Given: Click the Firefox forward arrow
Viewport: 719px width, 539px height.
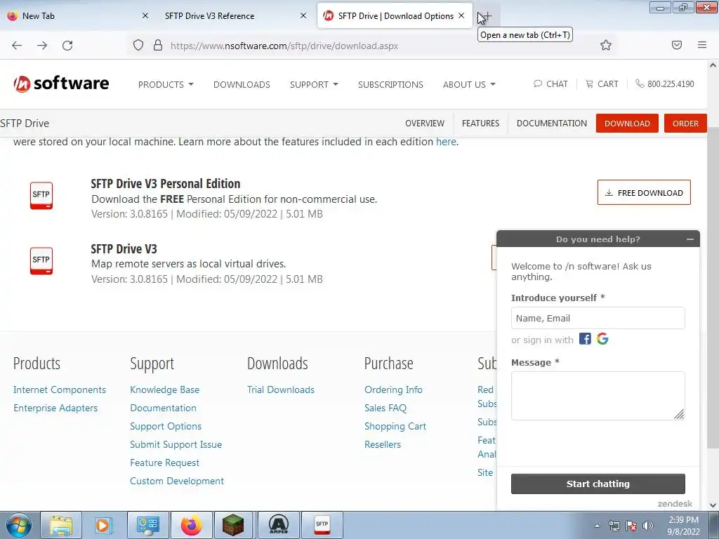Looking at the screenshot, I should coord(42,46).
